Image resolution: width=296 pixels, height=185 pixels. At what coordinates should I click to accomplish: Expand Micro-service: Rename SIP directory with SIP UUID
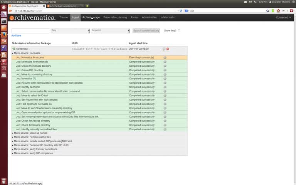click(40, 145)
